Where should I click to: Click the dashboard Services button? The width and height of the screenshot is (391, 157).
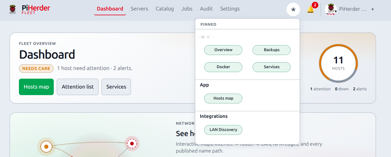click(116, 87)
